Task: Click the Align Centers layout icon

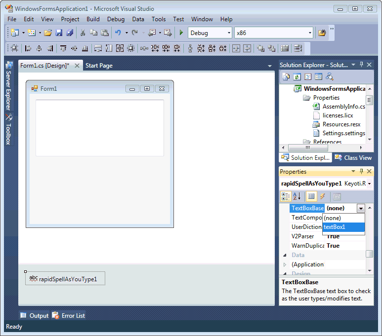Action: tap(39, 48)
